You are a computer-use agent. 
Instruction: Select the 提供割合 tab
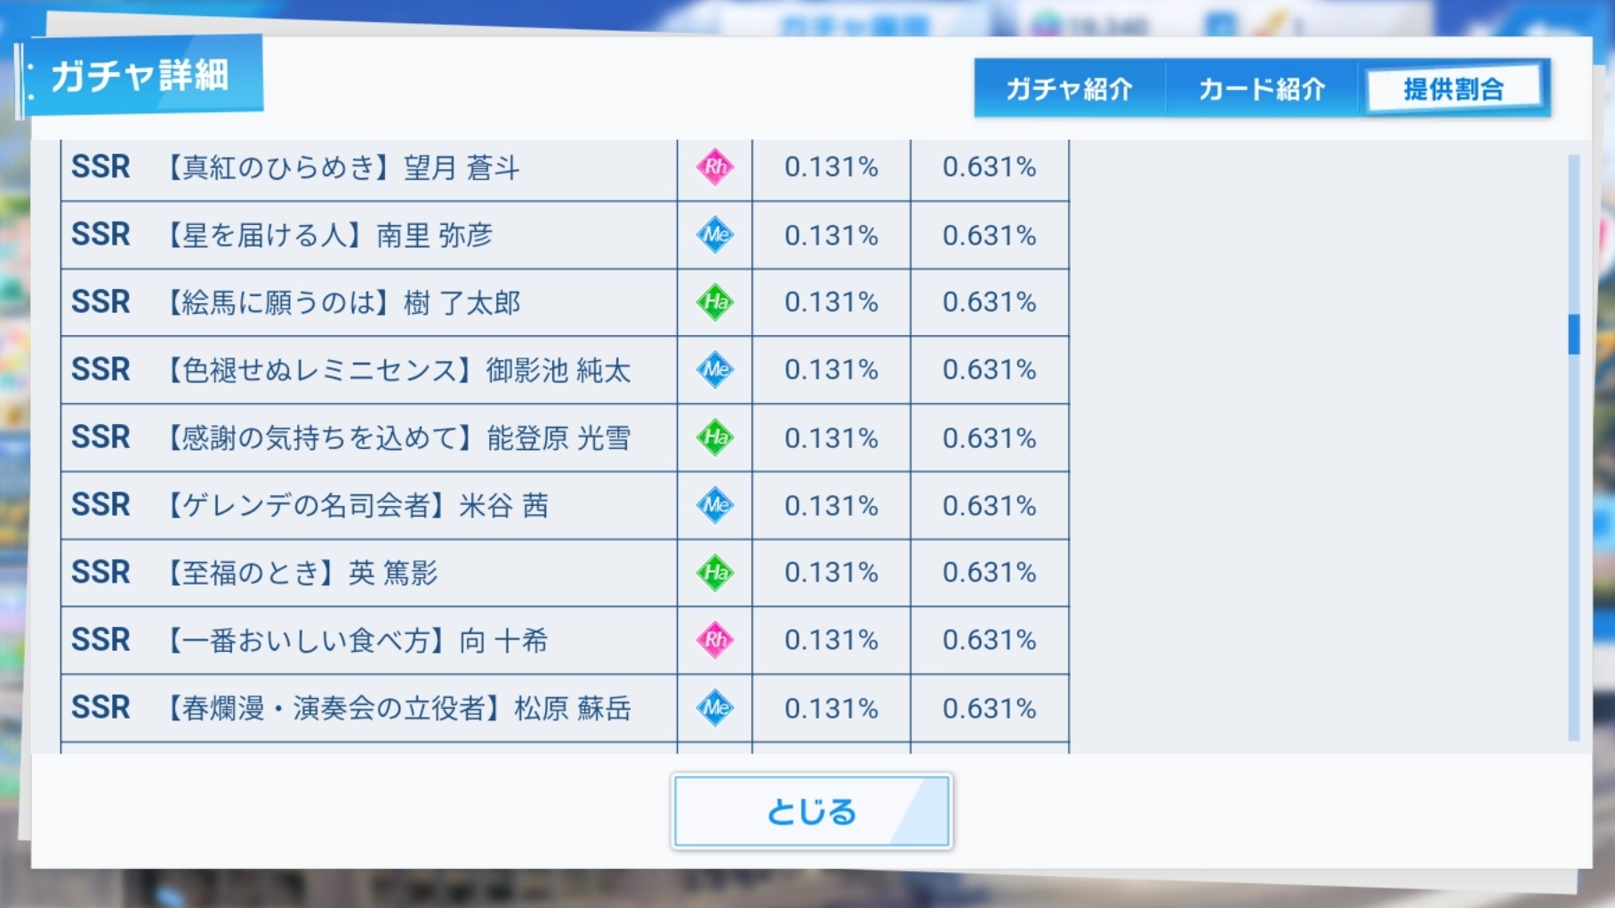(x=1454, y=88)
